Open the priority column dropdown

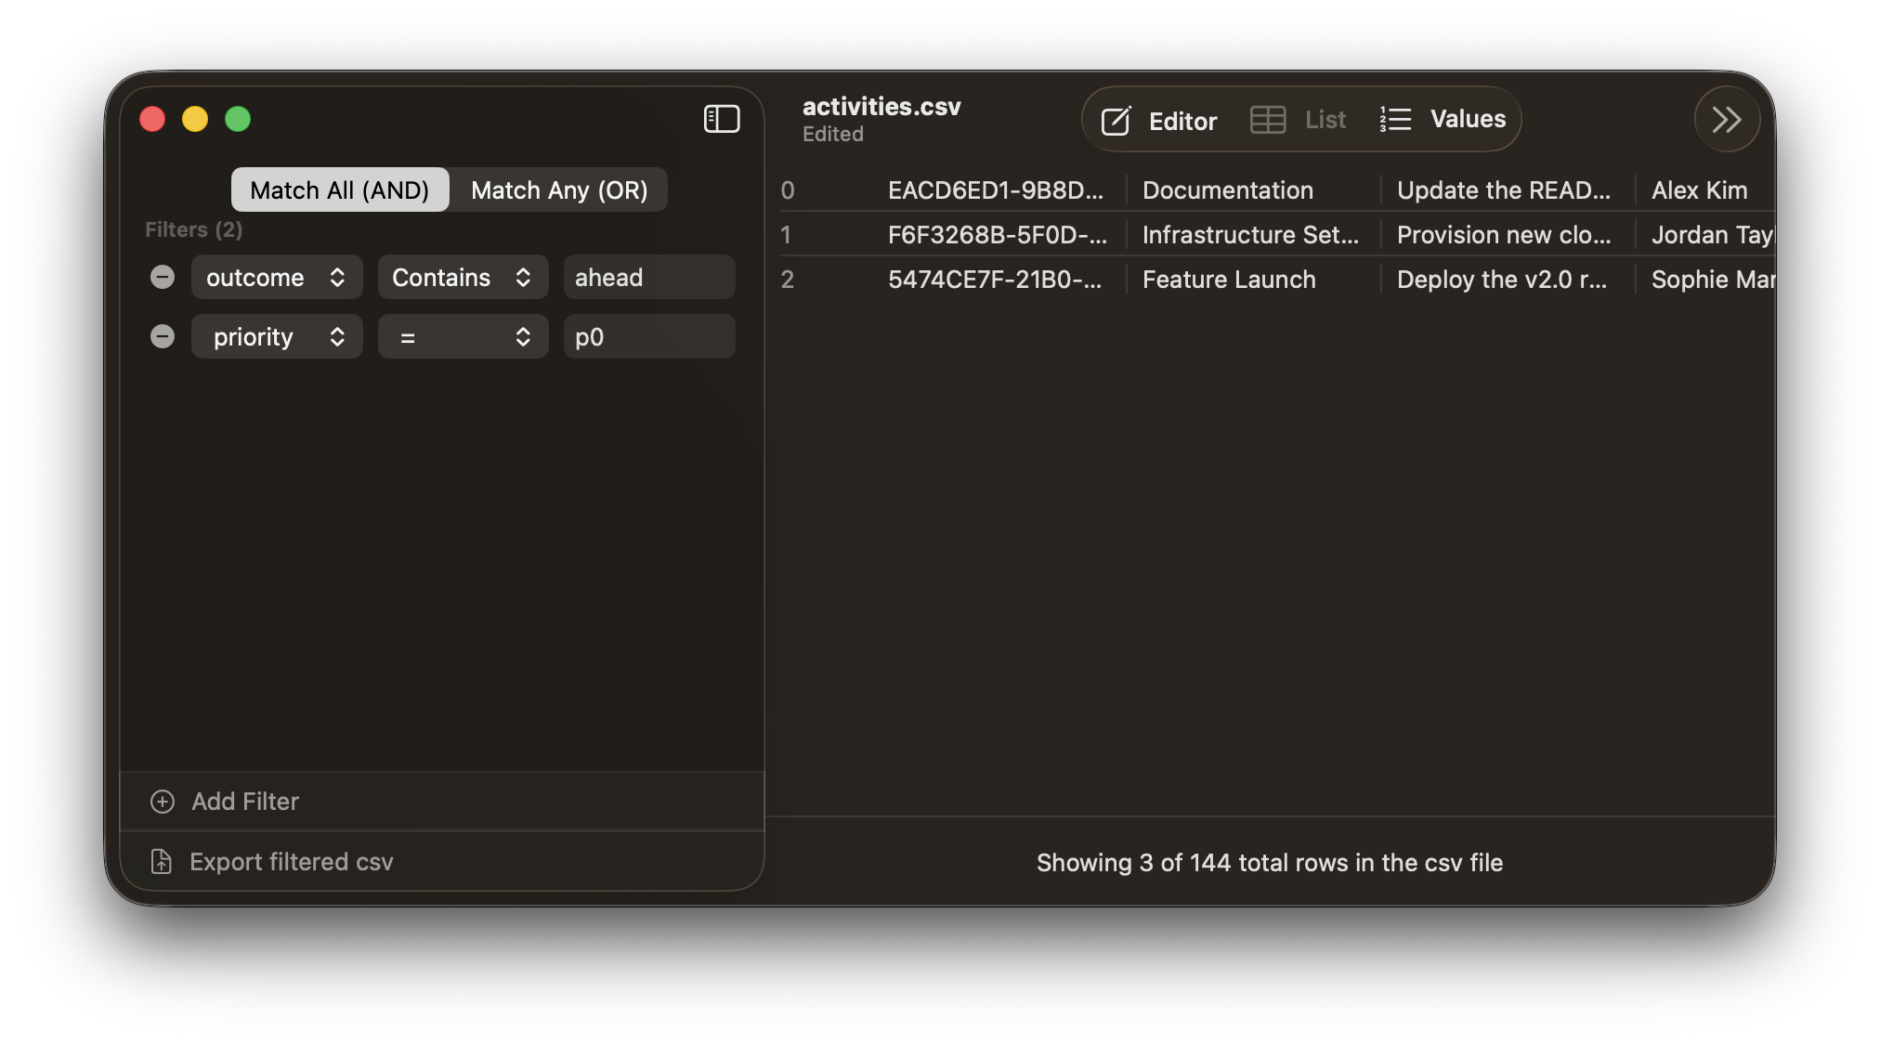point(276,336)
